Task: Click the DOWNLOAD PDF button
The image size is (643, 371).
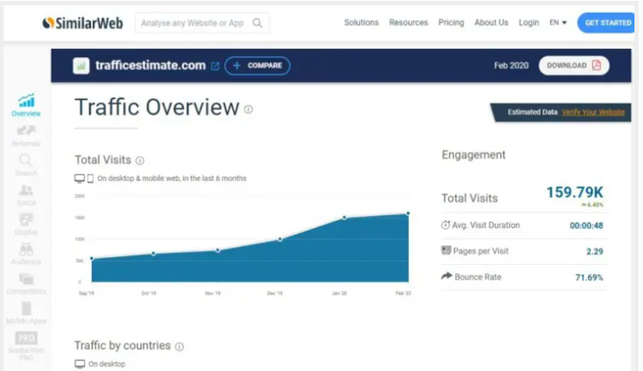Action: pos(573,65)
